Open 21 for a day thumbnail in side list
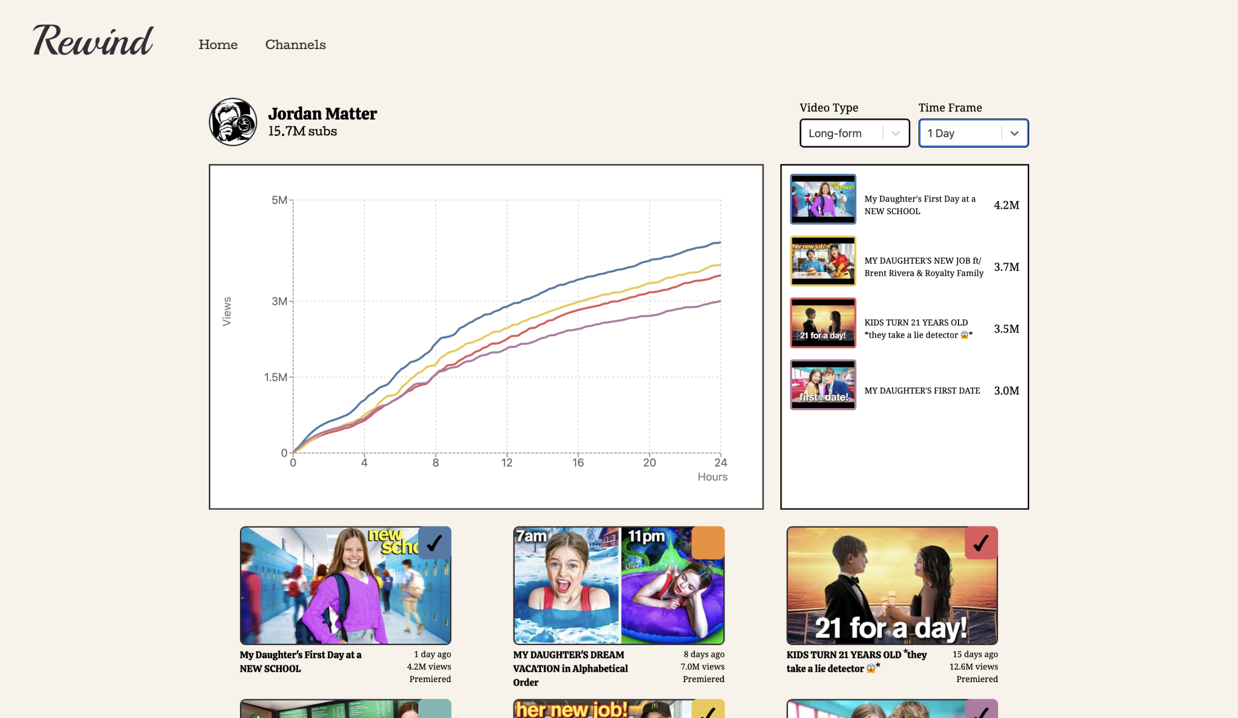This screenshot has width=1238, height=718. (823, 323)
